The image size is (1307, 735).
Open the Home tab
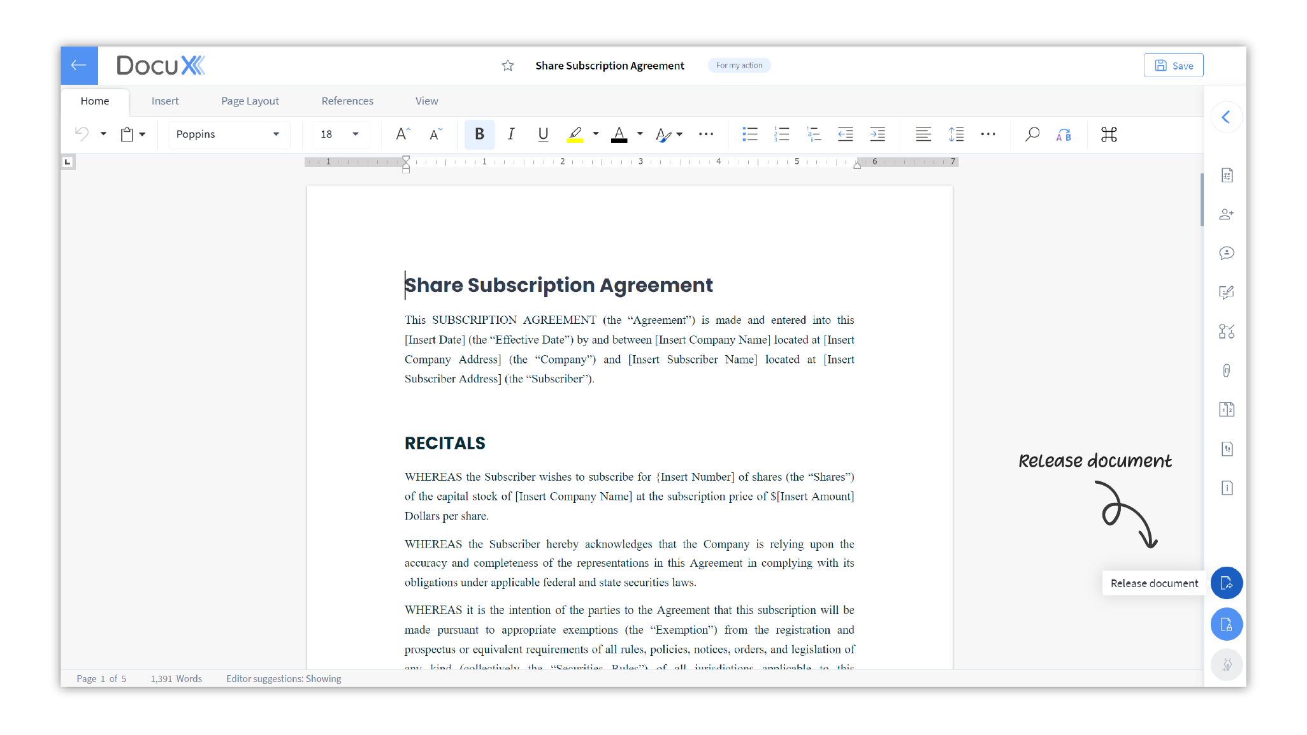point(95,101)
